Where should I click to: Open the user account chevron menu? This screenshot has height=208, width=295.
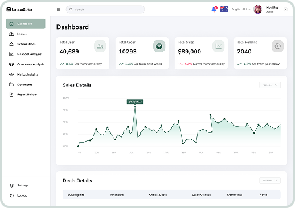point(285,9)
